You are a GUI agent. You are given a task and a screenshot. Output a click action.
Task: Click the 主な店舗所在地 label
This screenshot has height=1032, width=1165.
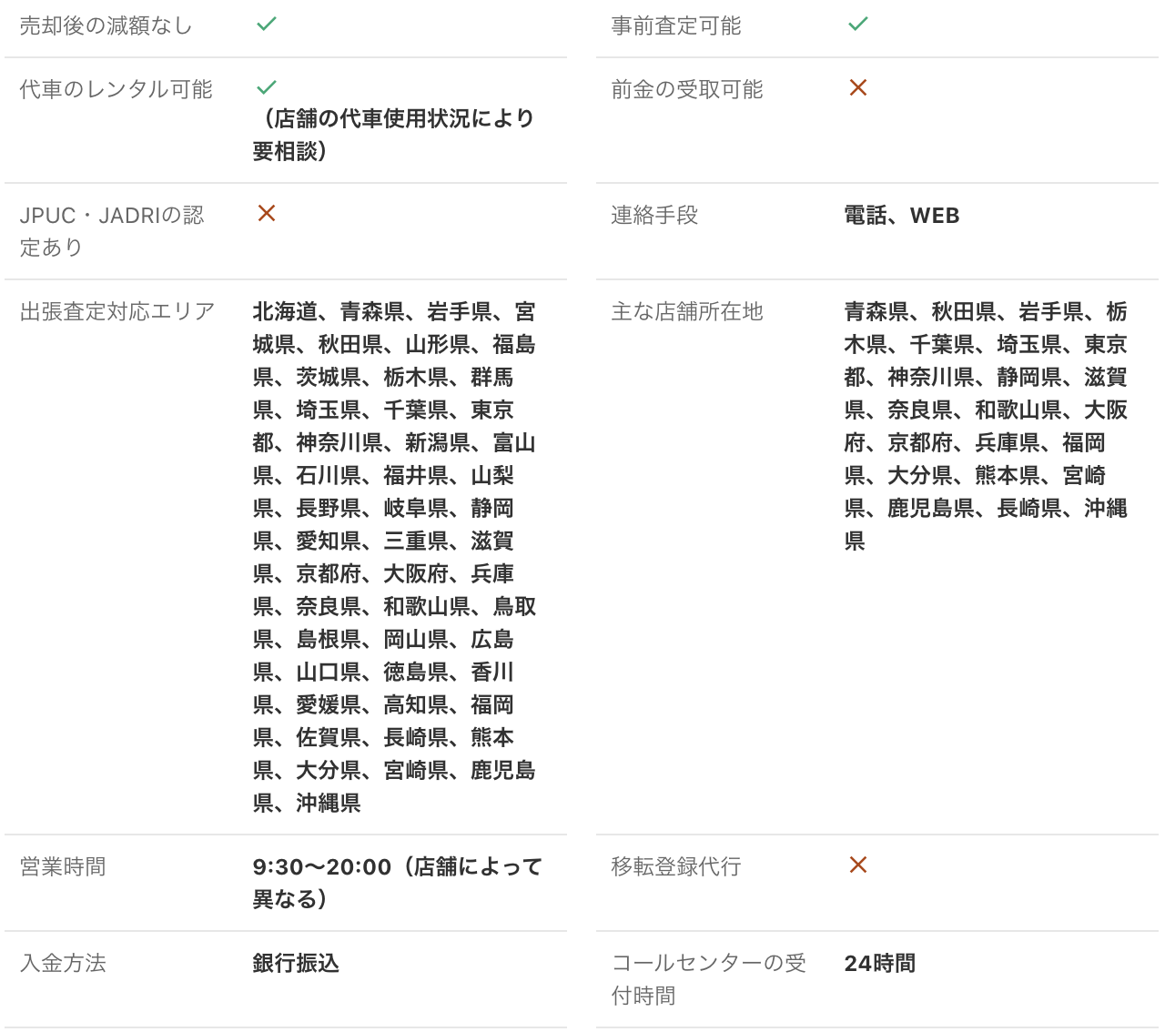coord(686,312)
